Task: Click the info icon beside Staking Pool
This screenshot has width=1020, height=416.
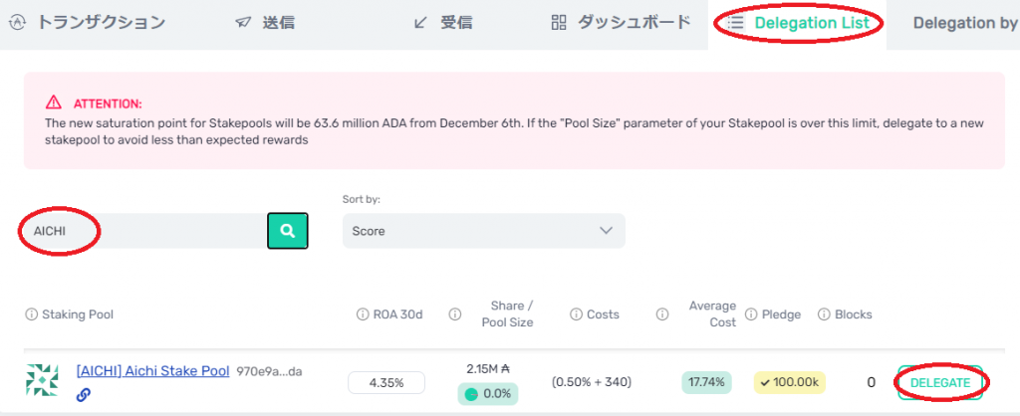Action: point(31,314)
